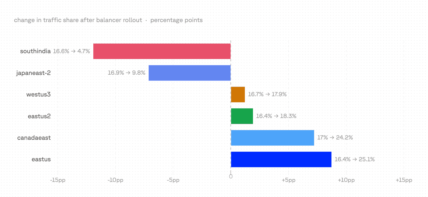Select the 17% → 24.2% value label
This screenshot has width=428, height=197.
pos(335,138)
